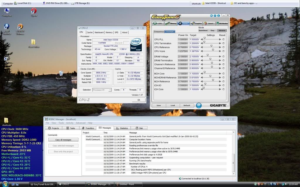Open the Opera desktop icon
The height and width of the screenshot is (187, 300).
(34, 12)
